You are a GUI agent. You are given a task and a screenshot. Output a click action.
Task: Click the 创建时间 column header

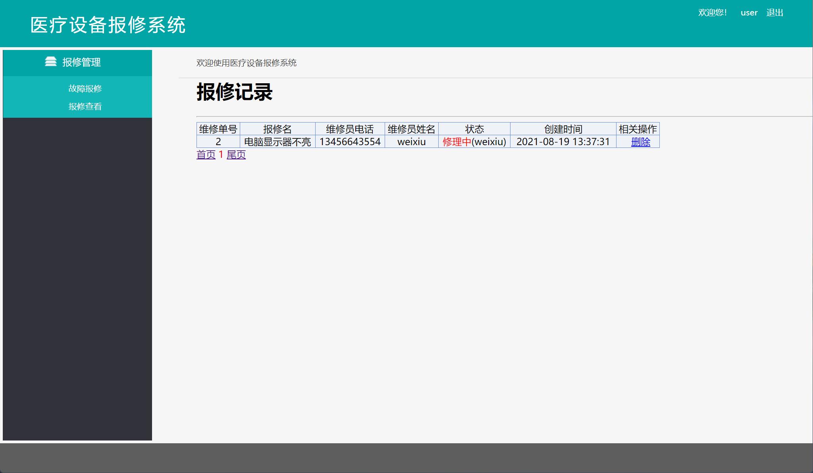tap(563, 128)
